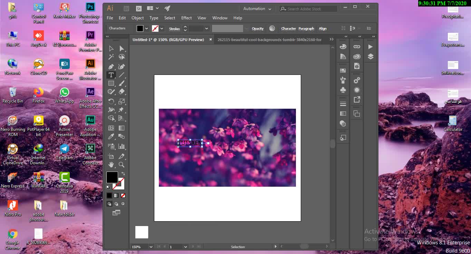Open the Symbols panel club icon

coord(343,90)
